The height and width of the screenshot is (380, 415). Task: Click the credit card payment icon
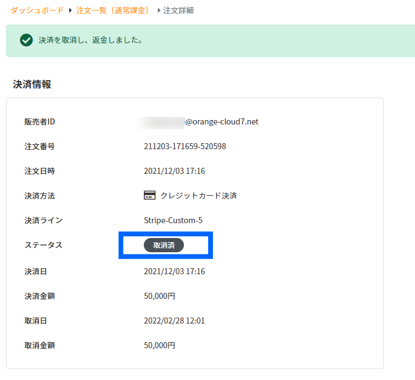pos(149,195)
